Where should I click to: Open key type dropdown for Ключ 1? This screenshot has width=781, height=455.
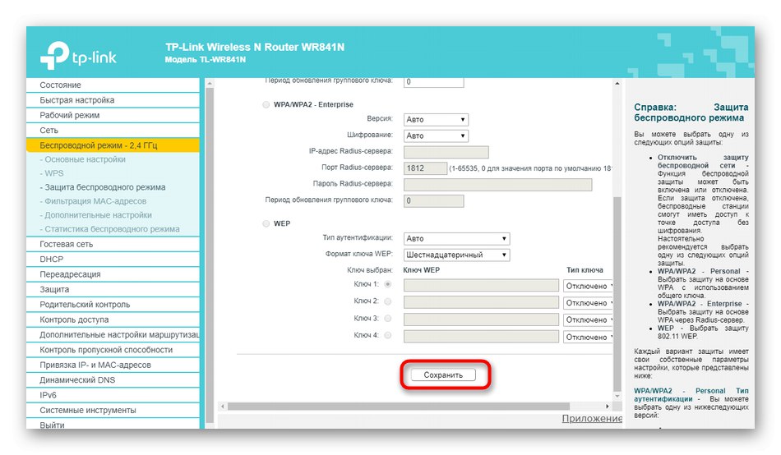588,287
